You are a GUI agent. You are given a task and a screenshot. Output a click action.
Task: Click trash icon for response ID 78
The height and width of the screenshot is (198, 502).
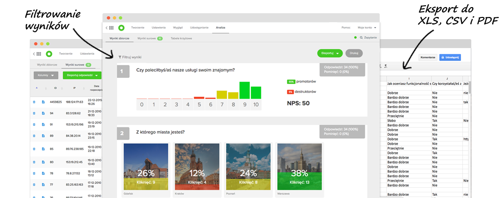click(34, 173)
